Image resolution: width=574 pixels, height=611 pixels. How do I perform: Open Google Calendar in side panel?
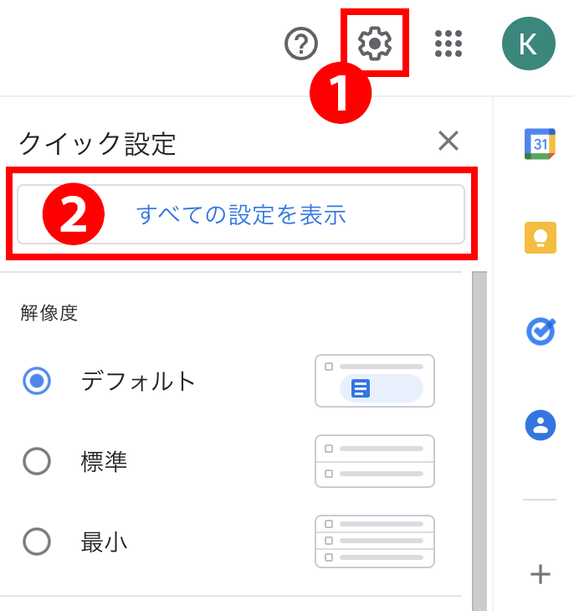point(540,144)
